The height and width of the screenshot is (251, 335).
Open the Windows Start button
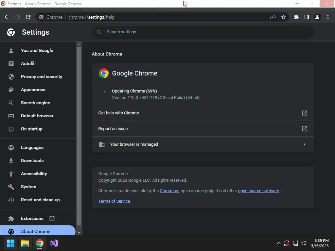(10, 243)
